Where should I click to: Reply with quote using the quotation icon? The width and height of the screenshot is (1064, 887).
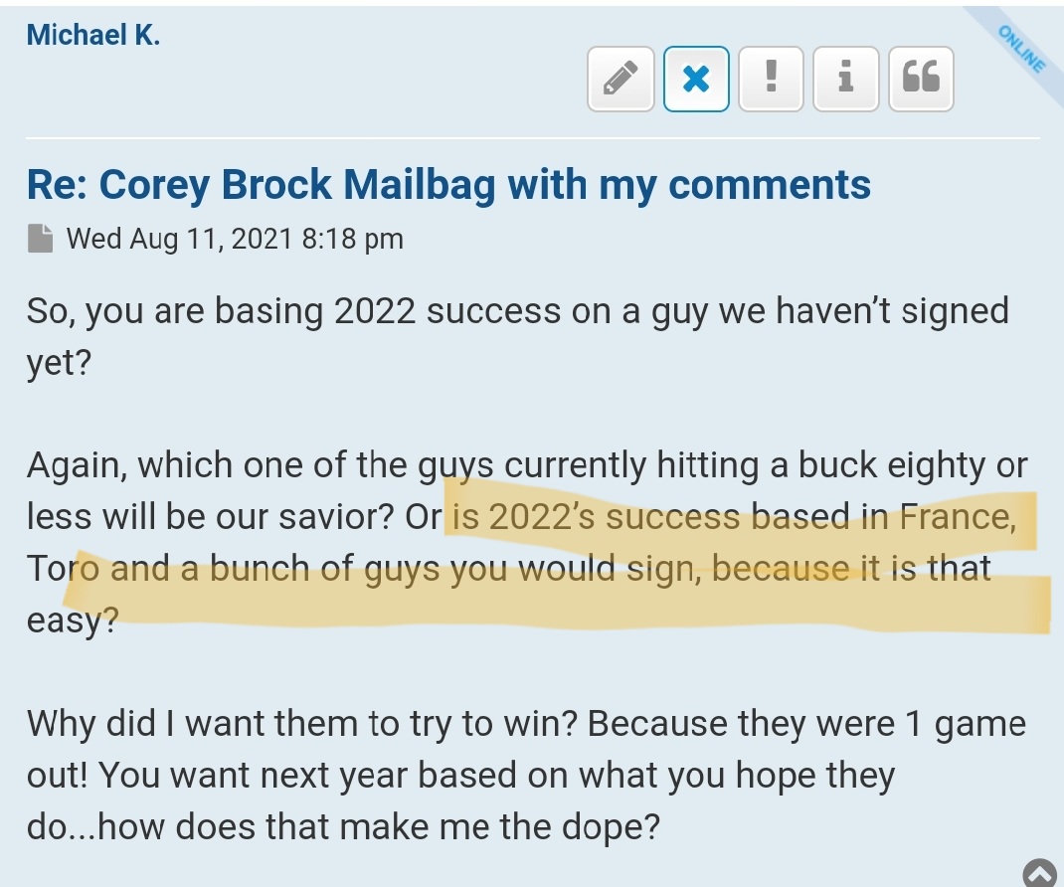(x=921, y=78)
